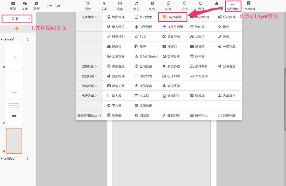Select the 嵌入网页 embed webpage item
The height and width of the screenshot is (186, 286).
116,27
